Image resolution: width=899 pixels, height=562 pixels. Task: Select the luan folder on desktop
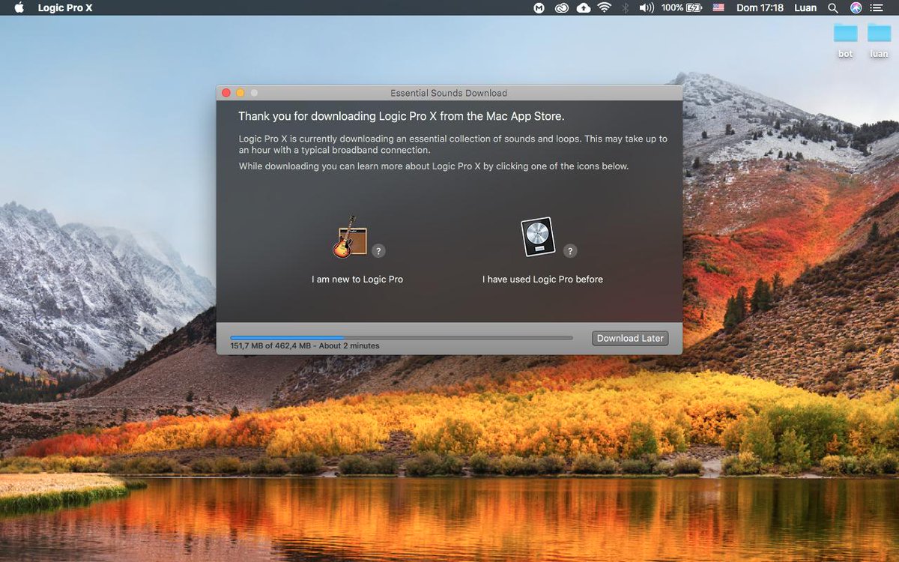879,39
